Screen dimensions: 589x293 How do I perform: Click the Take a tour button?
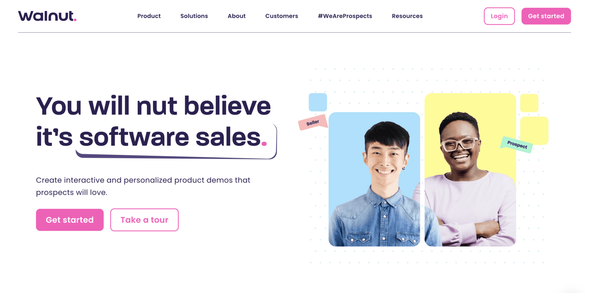(144, 220)
